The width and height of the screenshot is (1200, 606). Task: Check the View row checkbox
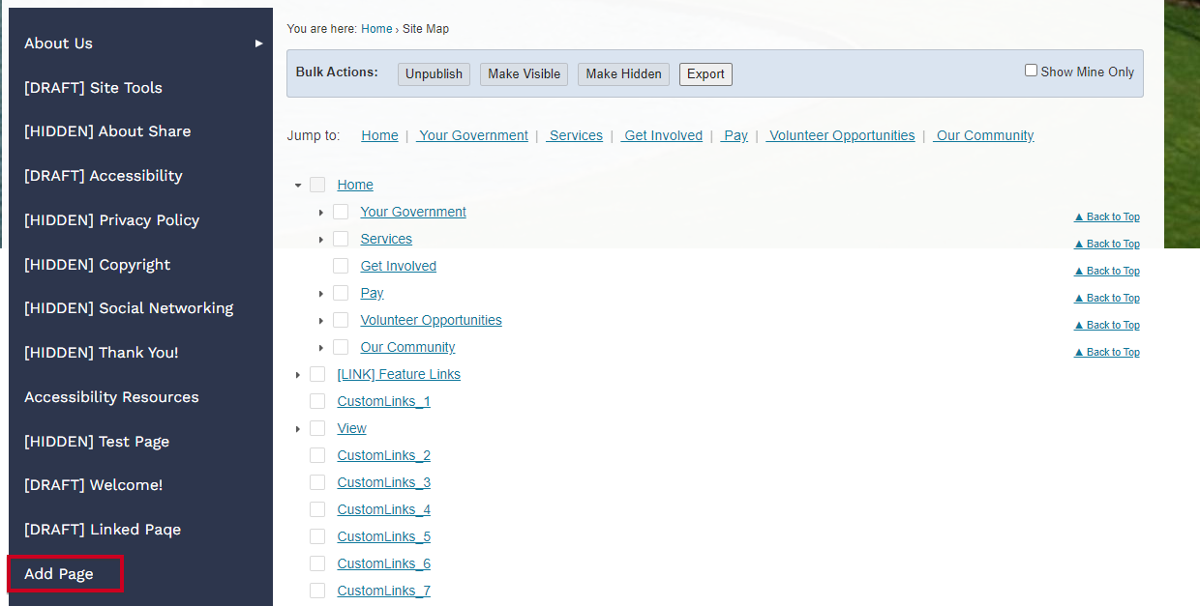tap(317, 428)
